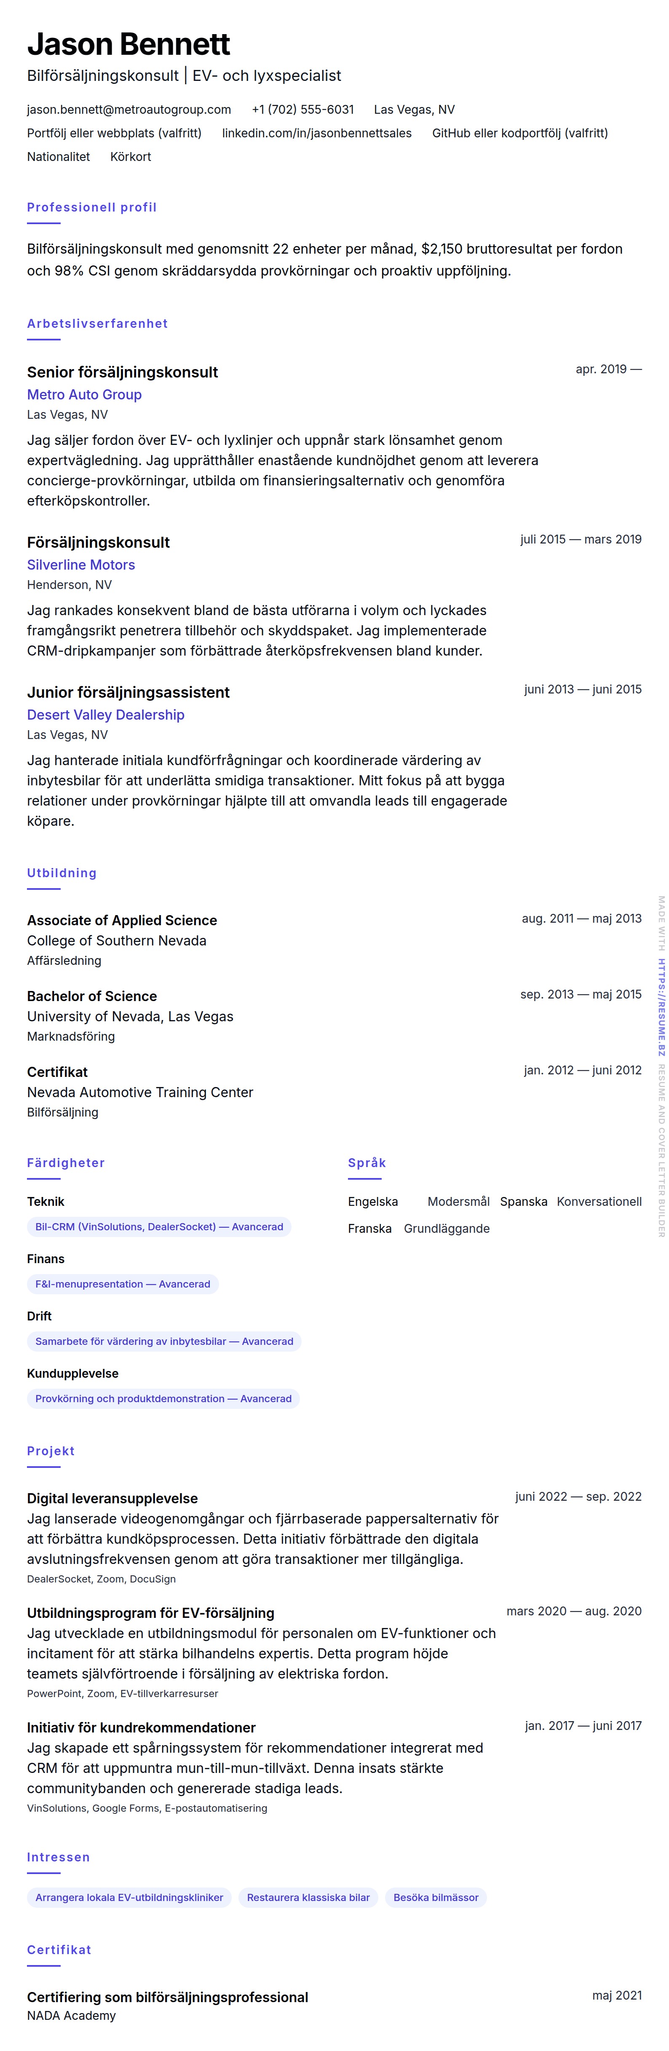This screenshot has width=669, height=2051.
Task: Click the Arbetslivserfarenhet section heading
Action: pyautogui.click(x=97, y=324)
